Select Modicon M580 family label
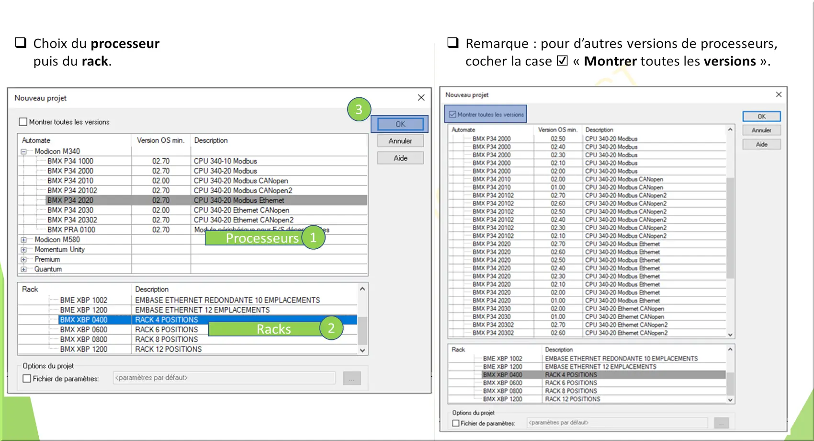Screen dimensions: 814x441 pos(57,240)
